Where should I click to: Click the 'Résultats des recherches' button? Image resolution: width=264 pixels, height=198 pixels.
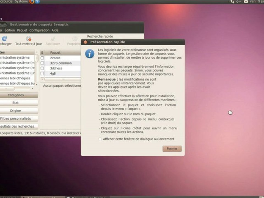click(19, 127)
